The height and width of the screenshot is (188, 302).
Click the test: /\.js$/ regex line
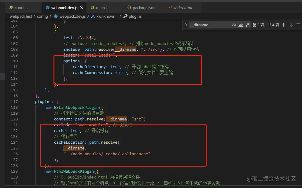point(79,38)
